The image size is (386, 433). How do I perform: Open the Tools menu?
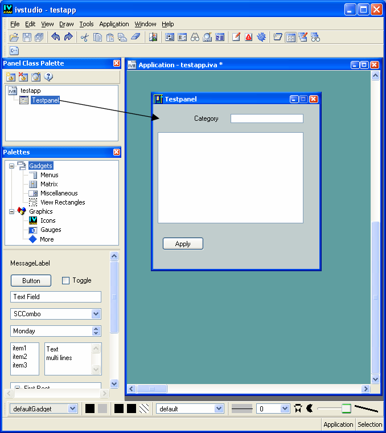coord(87,24)
